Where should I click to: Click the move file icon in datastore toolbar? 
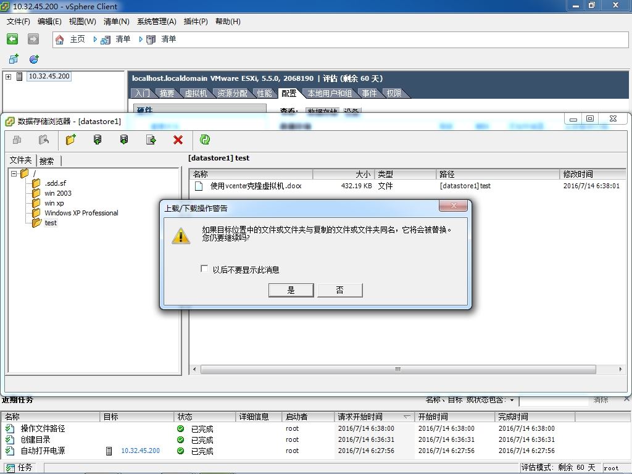(151, 140)
